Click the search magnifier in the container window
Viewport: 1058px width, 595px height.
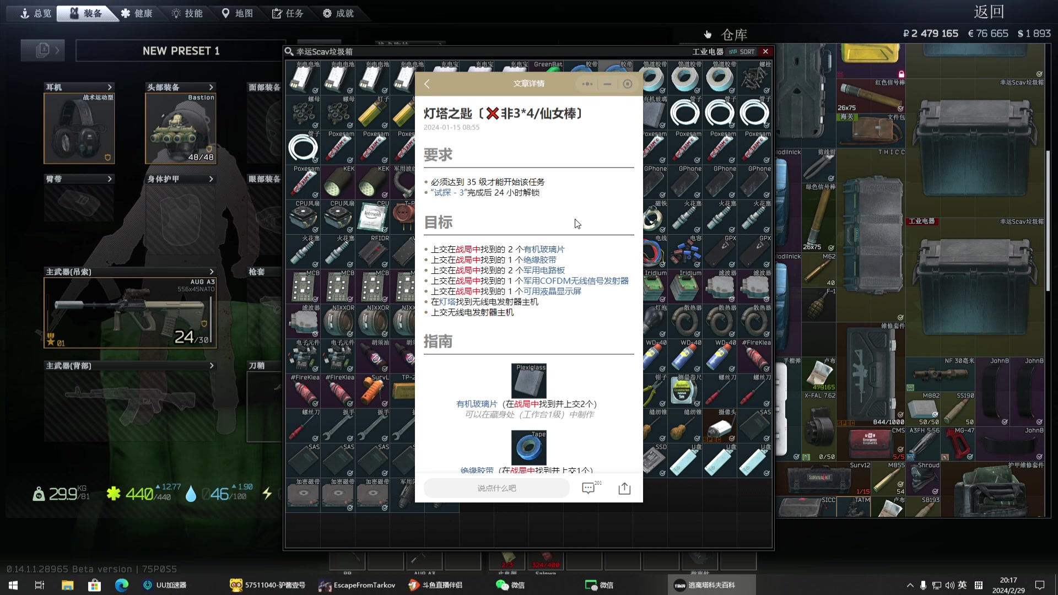(x=289, y=52)
